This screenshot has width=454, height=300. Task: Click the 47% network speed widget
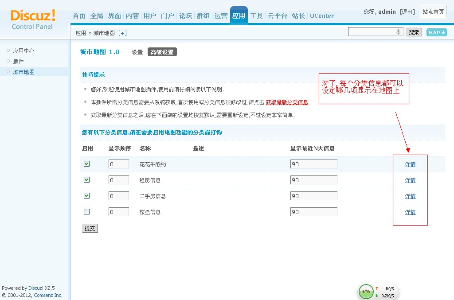[366, 292]
